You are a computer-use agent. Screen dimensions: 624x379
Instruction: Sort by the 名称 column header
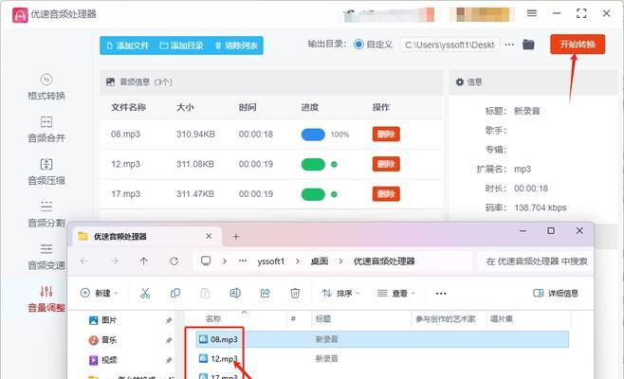pos(213,318)
